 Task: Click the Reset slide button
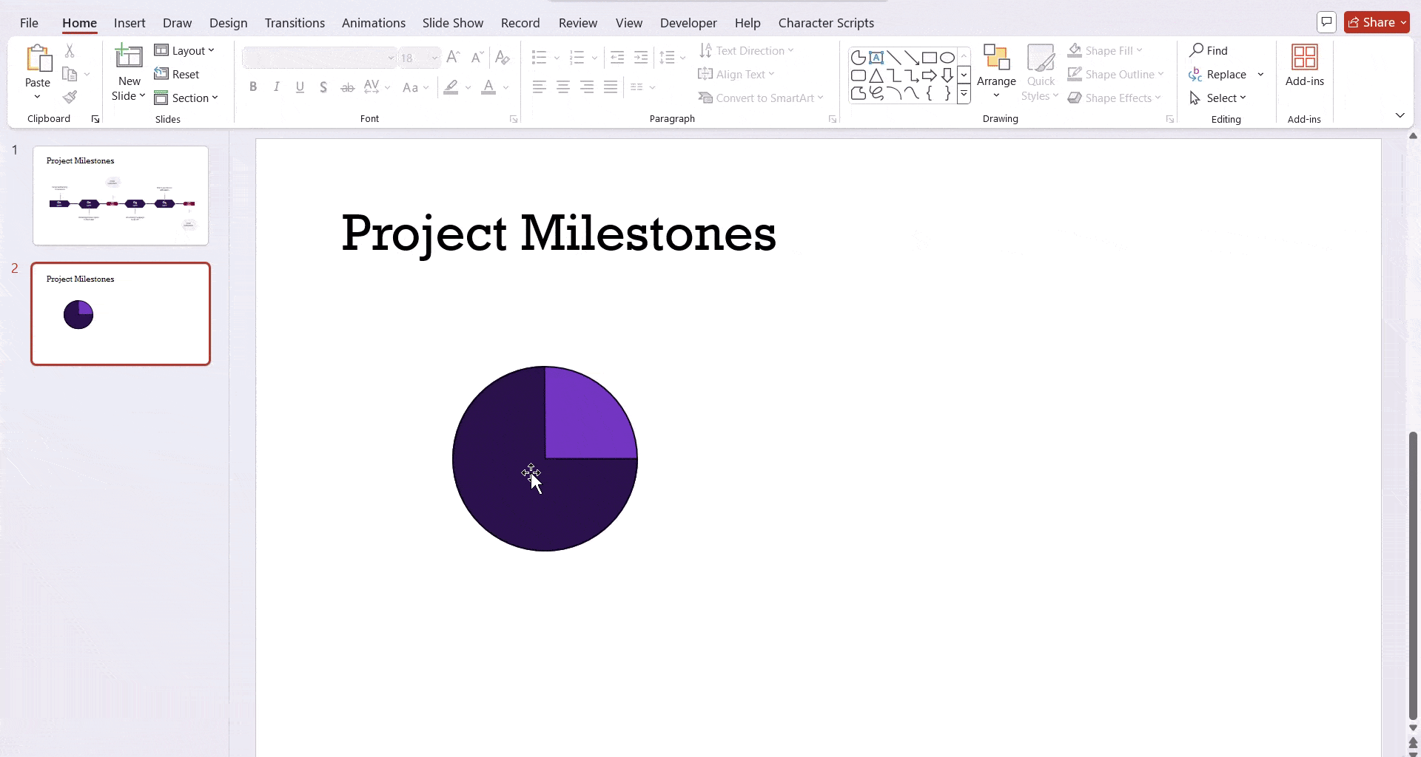[x=177, y=74]
